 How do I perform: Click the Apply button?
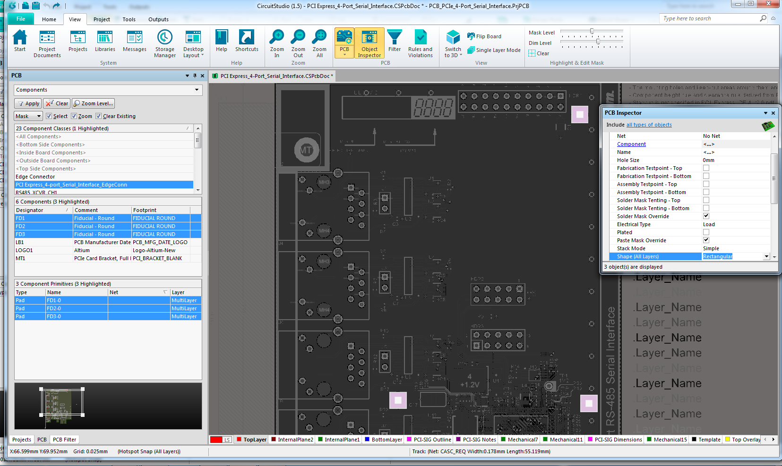tap(28, 103)
